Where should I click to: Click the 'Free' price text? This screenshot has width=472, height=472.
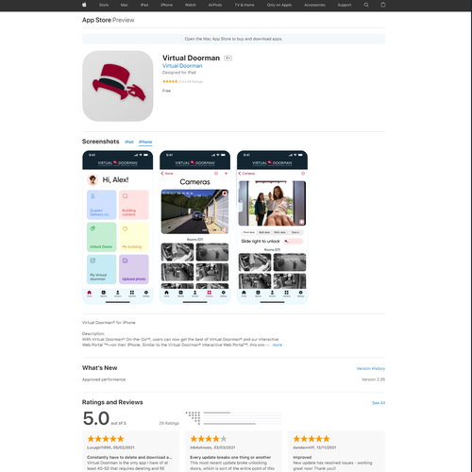(x=166, y=91)
